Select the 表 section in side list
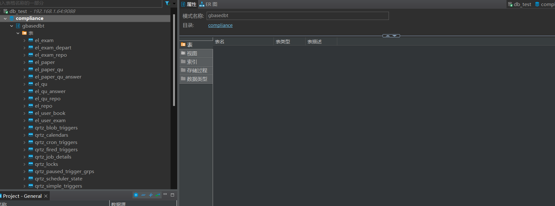The height and width of the screenshot is (206, 555). (x=196, y=45)
